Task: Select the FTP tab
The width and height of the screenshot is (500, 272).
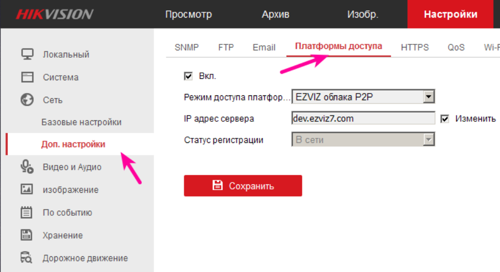Action: 226,47
